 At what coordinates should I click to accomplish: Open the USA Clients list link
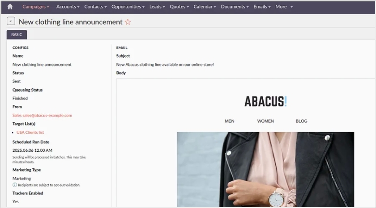pos(30,132)
